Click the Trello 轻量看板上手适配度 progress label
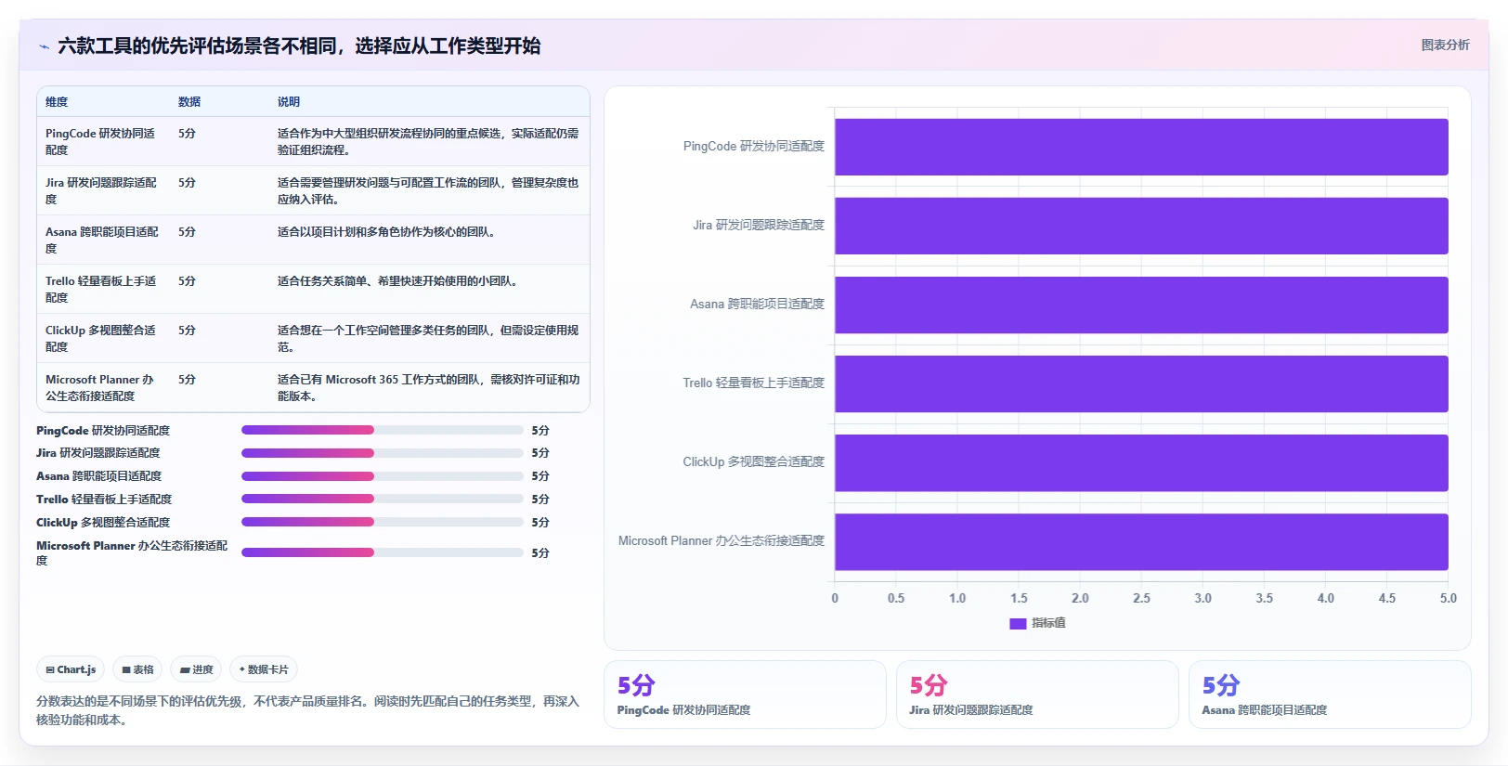 (104, 500)
